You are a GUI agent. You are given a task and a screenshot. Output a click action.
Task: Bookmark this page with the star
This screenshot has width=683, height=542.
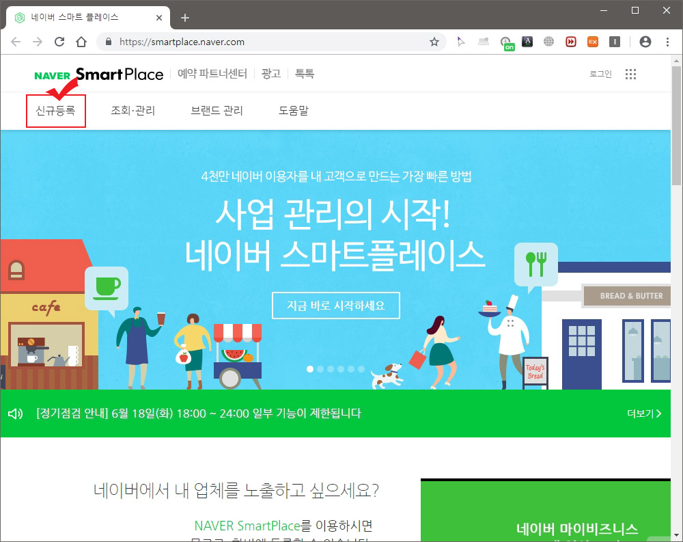434,42
